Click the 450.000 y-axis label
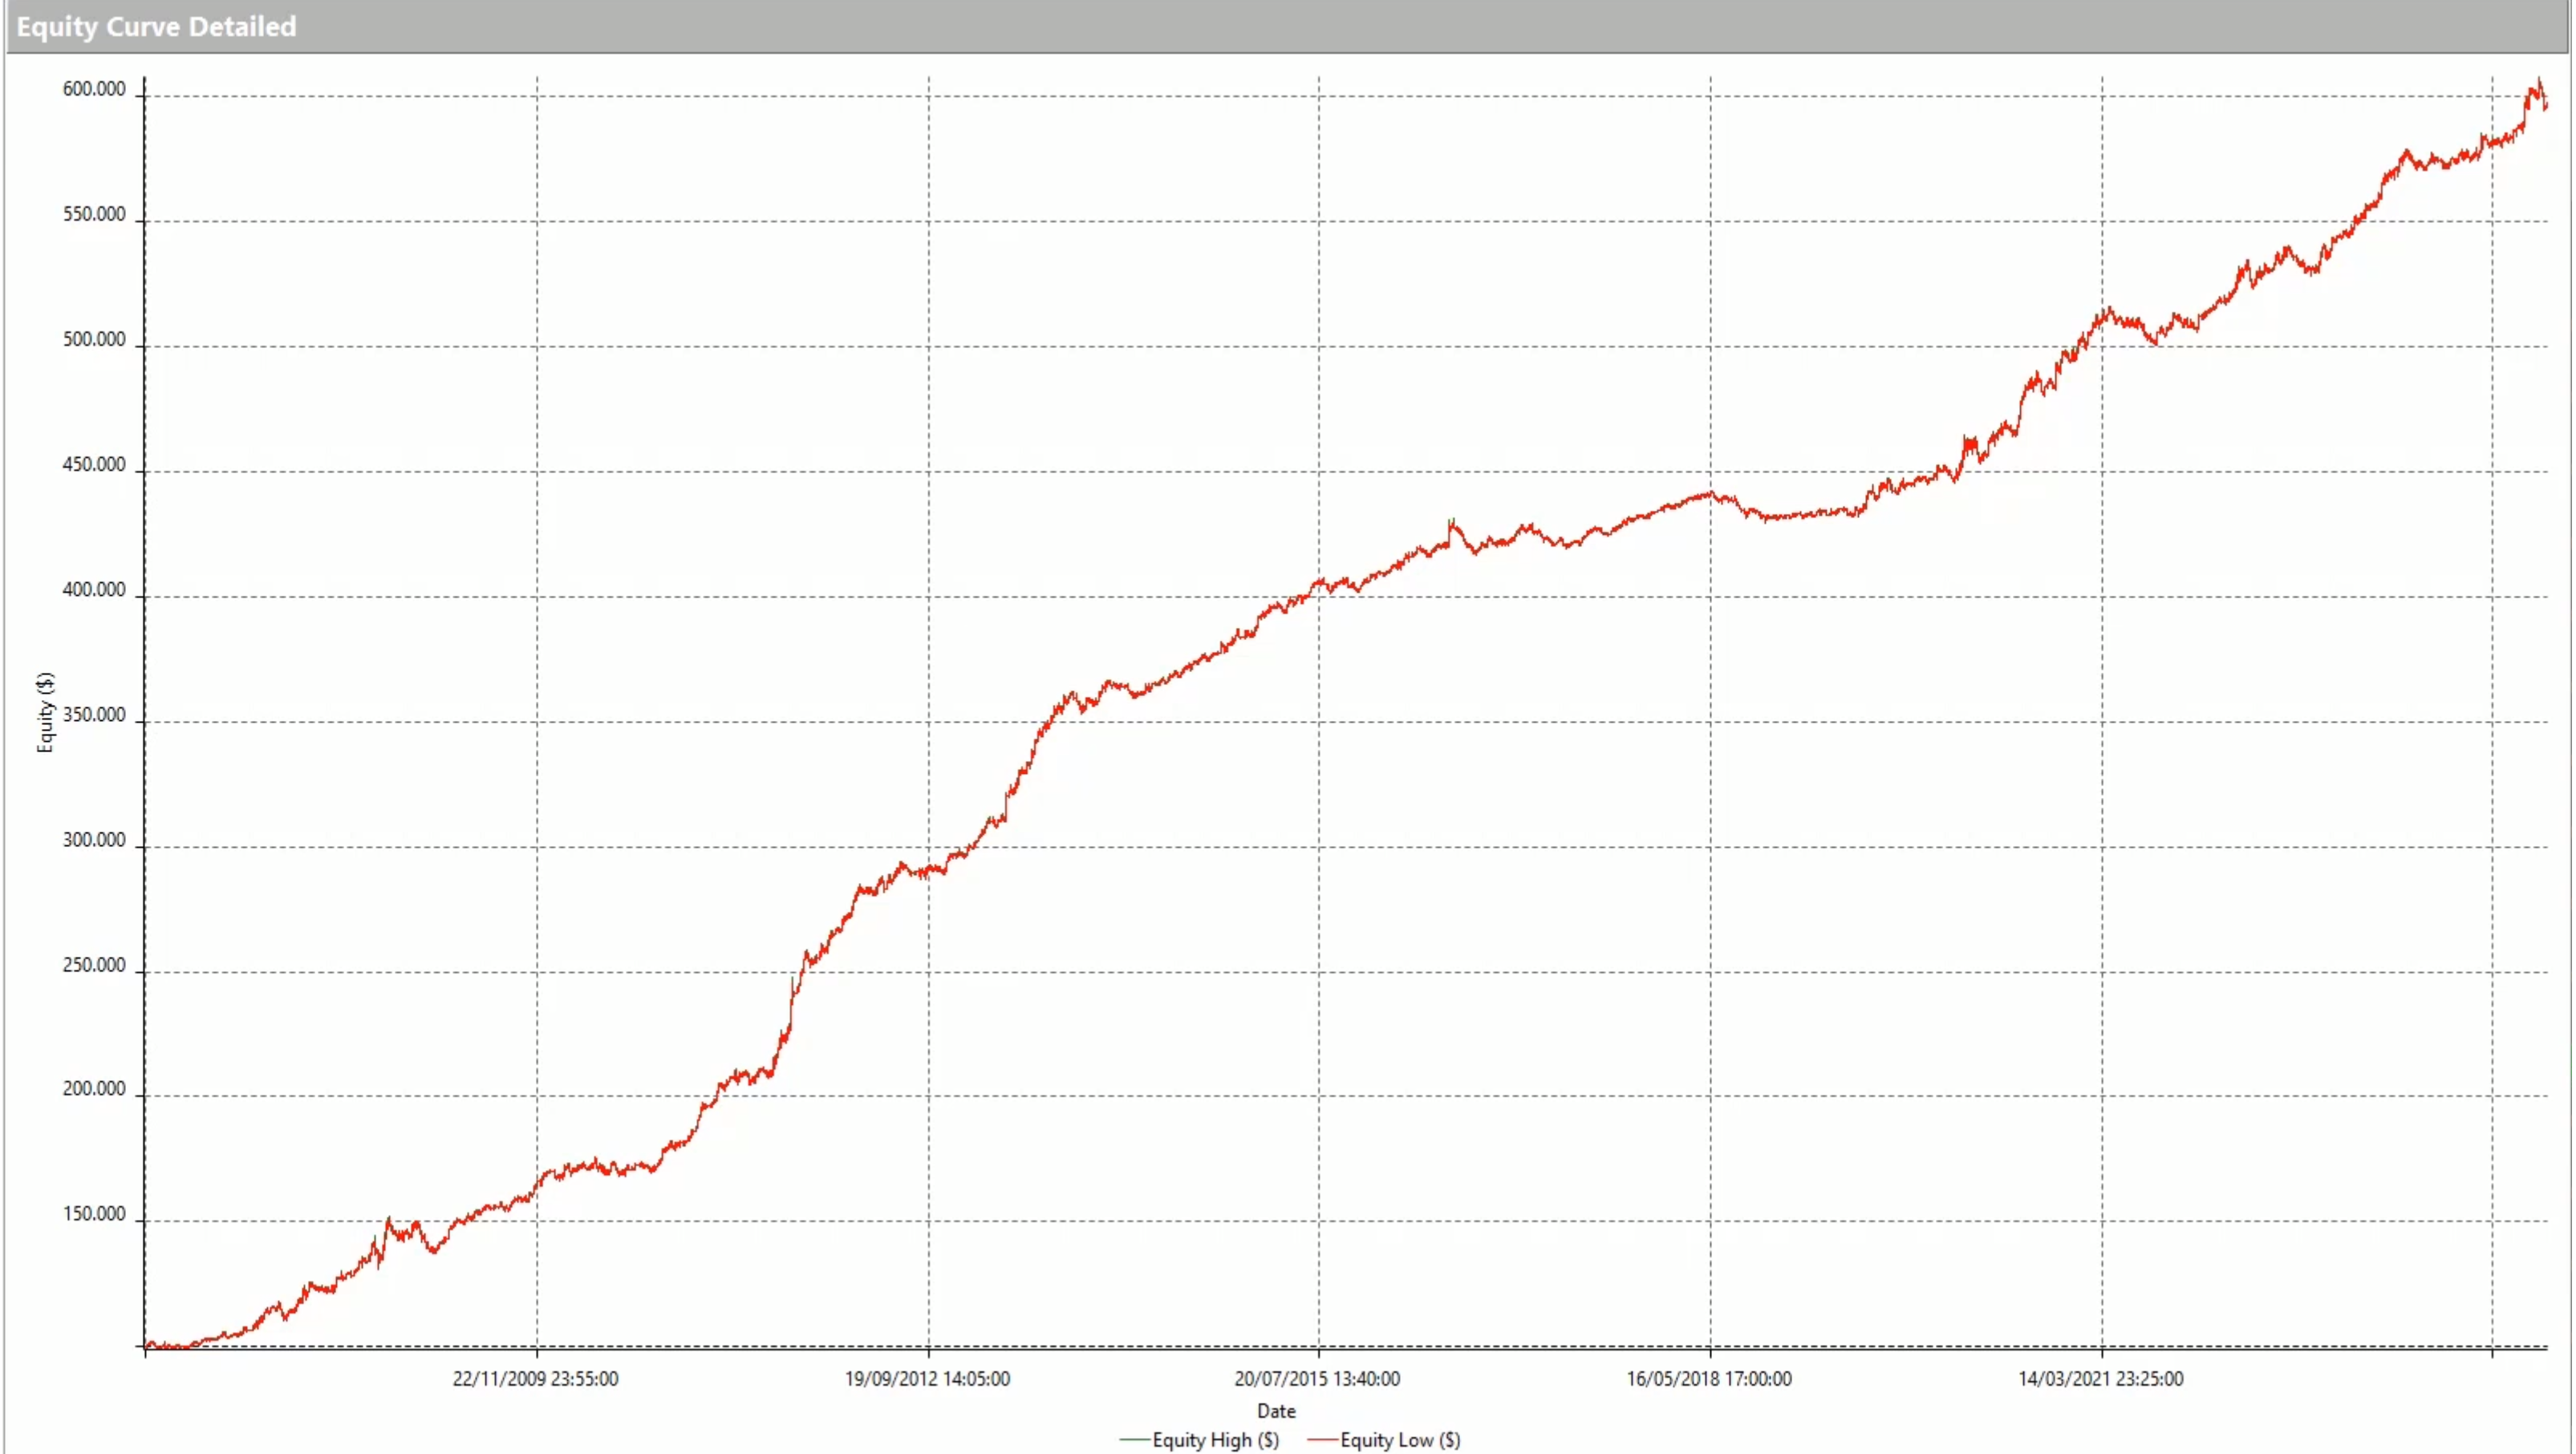Image resolution: width=2576 pixels, height=1454 pixels. (94, 464)
